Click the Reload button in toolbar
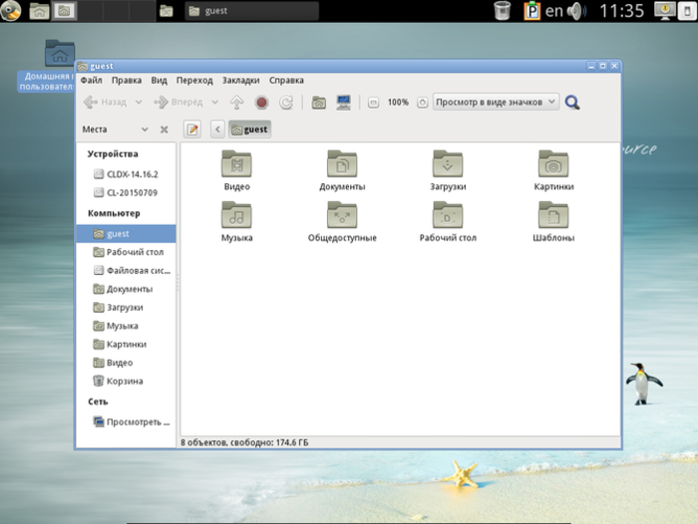Viewport: 698px width, 524px height. 286,102
